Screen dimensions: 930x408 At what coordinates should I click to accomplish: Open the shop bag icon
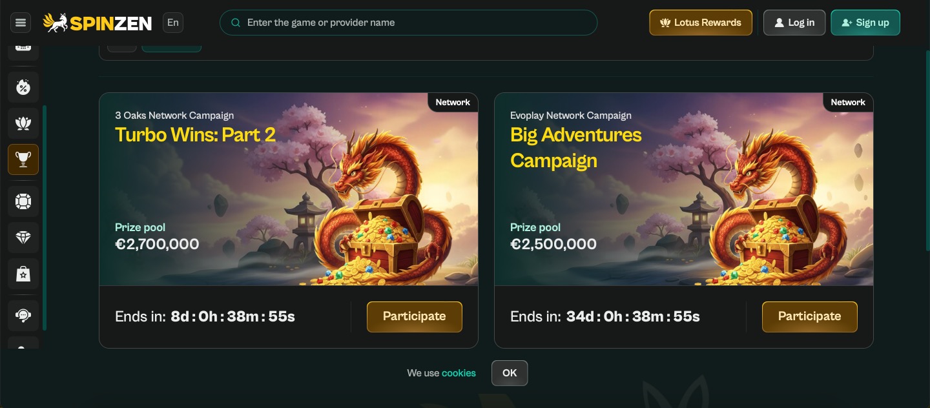coord(23,274)
